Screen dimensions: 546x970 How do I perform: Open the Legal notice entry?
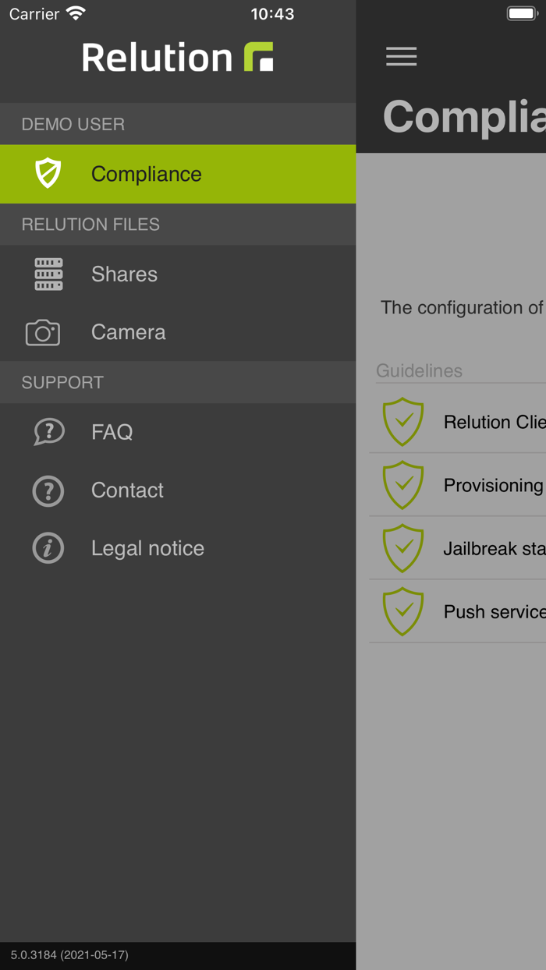(178, 548)
